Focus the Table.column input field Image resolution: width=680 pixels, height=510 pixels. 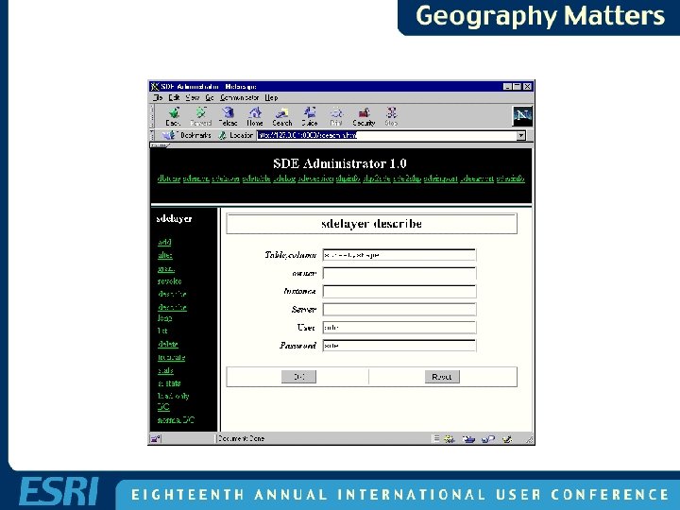(x=399, y=255)
